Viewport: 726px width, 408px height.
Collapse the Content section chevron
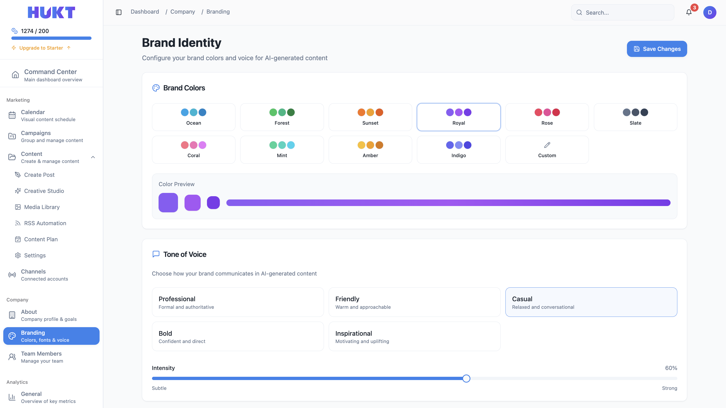coord(93,157)
